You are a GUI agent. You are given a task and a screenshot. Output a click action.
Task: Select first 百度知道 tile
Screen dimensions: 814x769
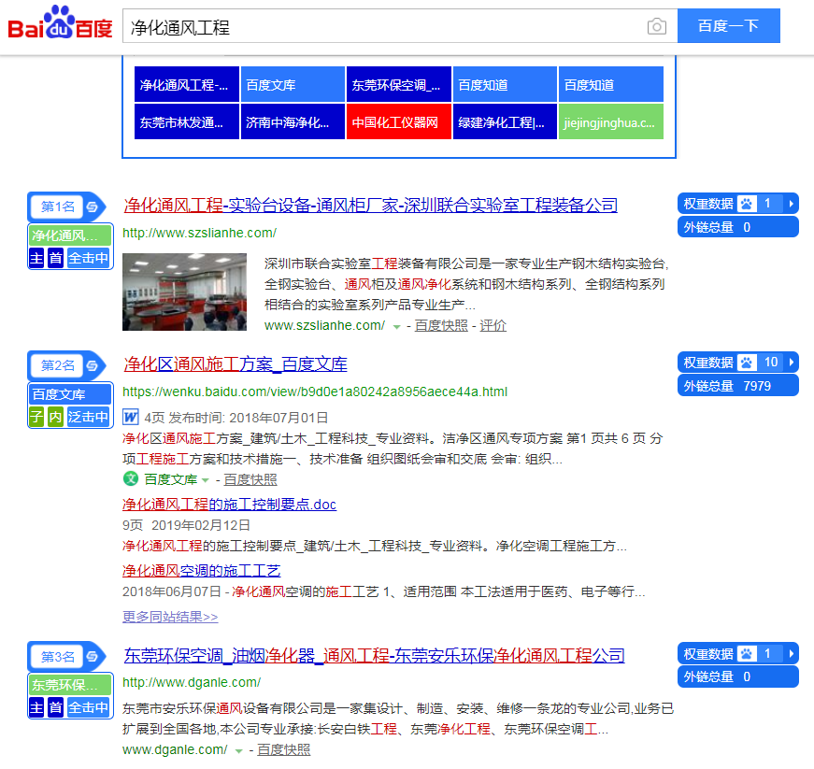(x=505, y=85)
